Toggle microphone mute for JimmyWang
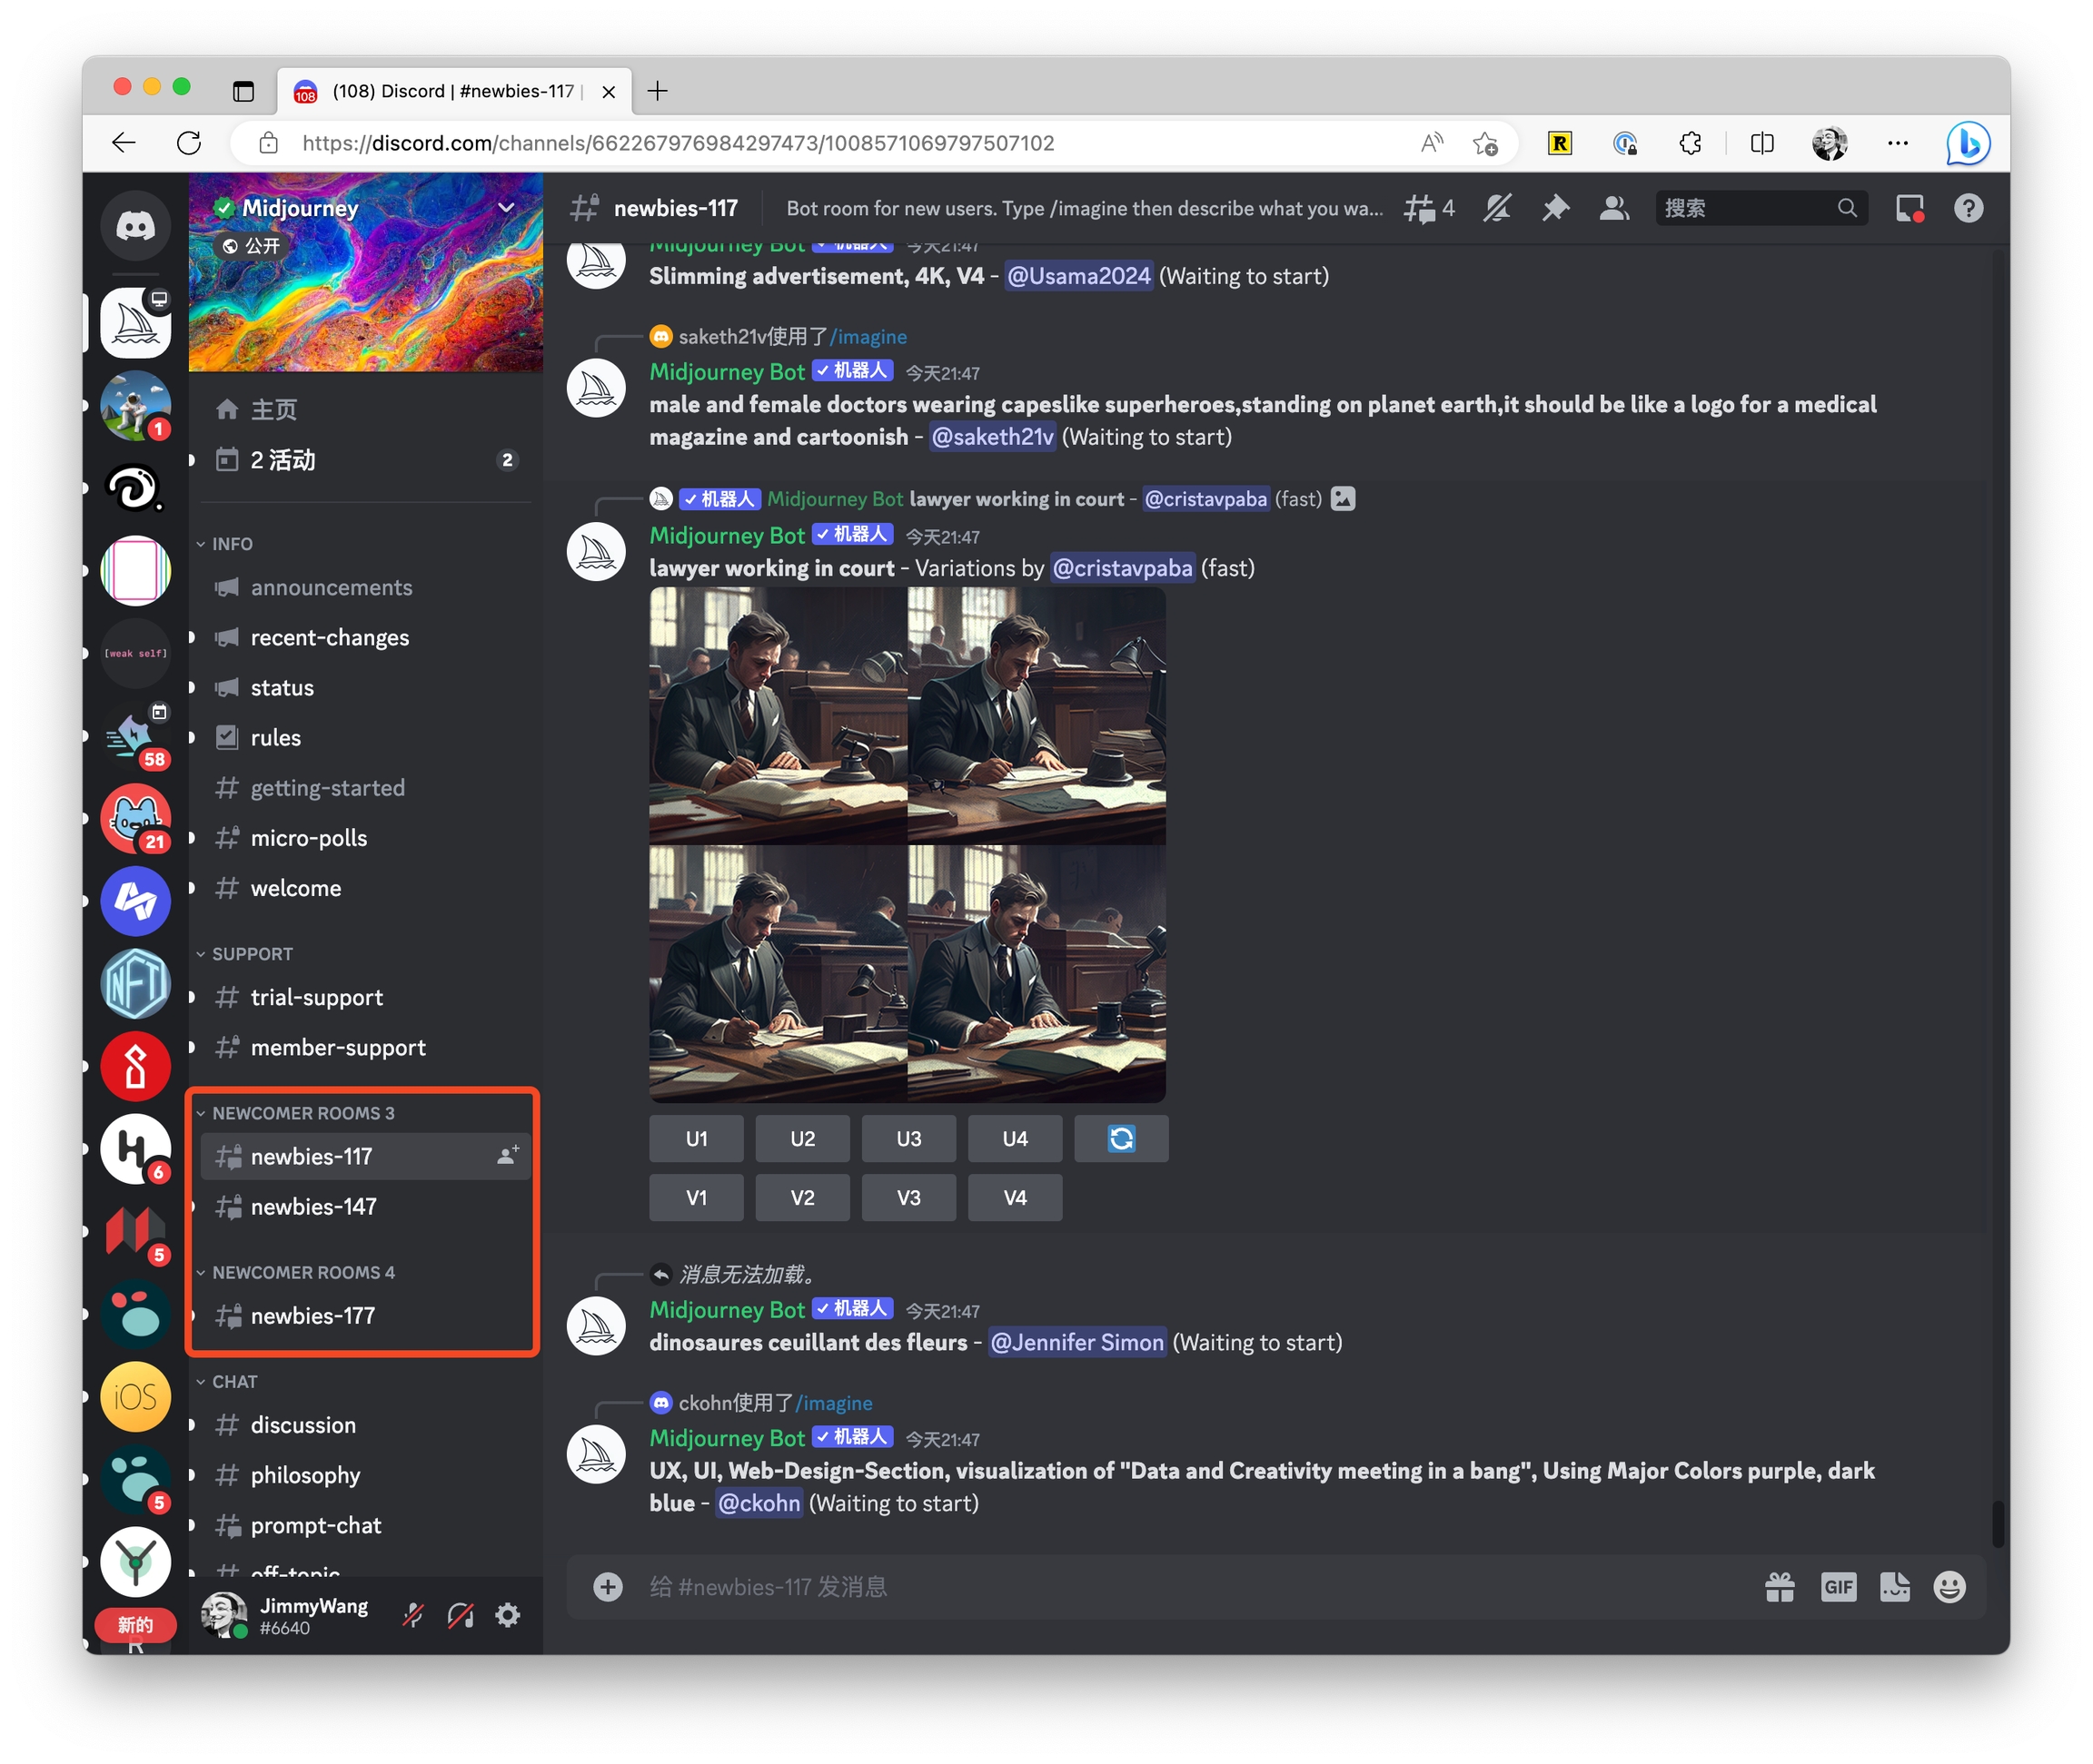The height and width of the screenshot is (1764, 2093). (413, 1615)
